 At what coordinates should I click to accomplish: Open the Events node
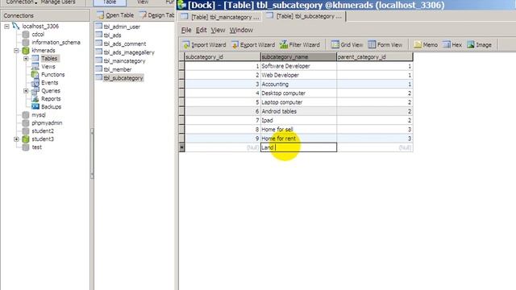coord(45,82)
